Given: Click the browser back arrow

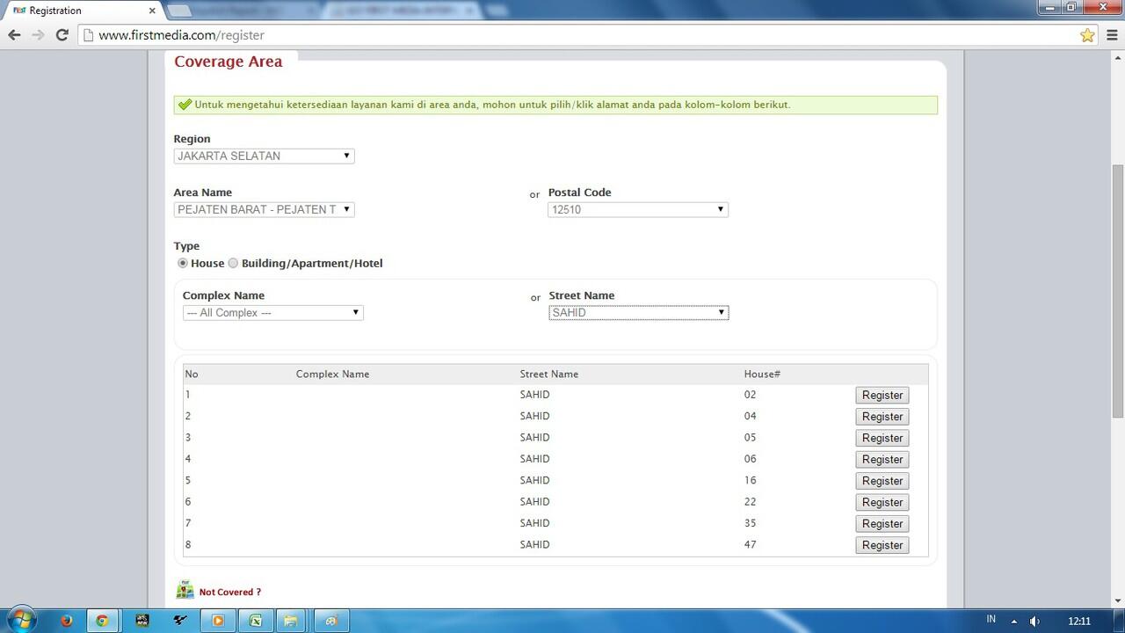Looking at the screenshot, I should pos(14,35).
